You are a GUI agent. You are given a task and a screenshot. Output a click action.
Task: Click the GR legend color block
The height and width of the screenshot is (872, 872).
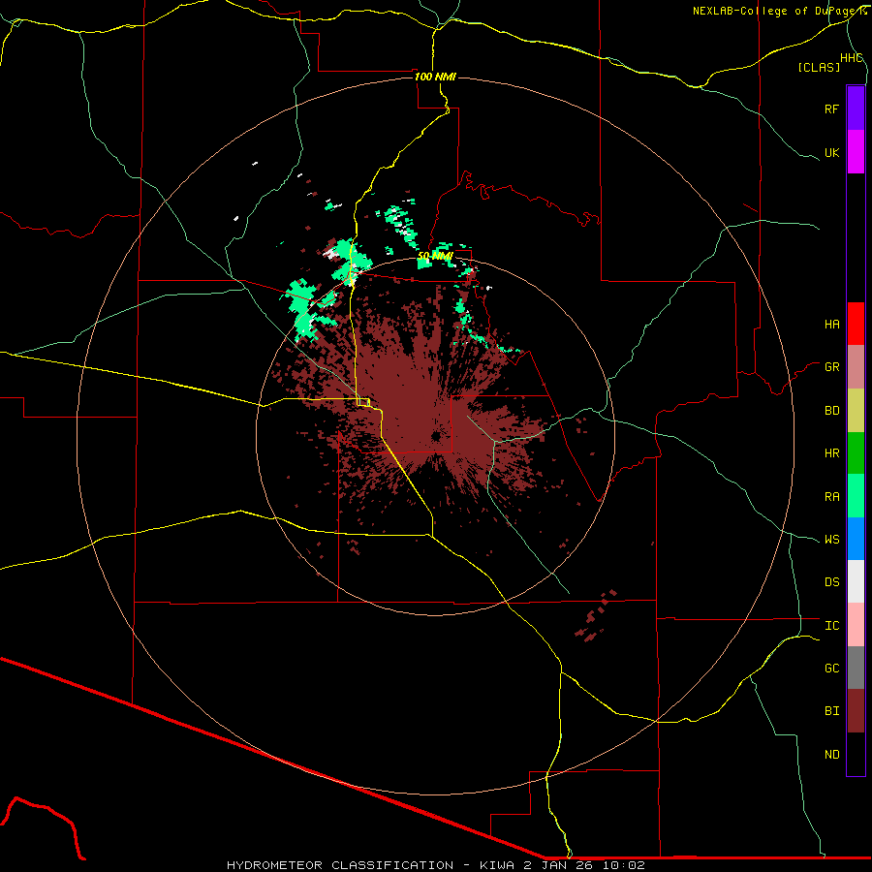(856, 367)
